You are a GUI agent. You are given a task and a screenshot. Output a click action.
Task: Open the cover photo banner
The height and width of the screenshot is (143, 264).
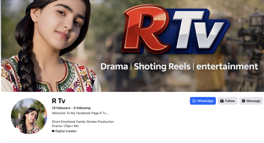pyautogui.click(x=132, y=46)
